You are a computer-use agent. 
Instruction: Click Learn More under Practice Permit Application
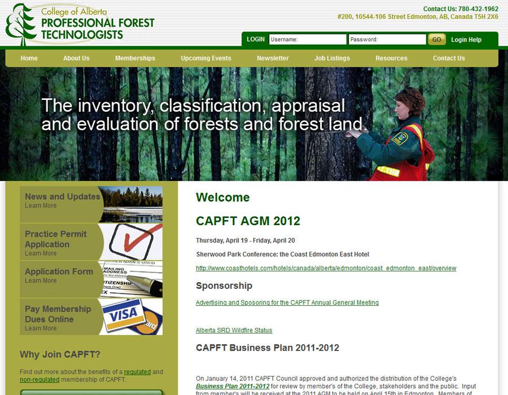[x=41, y=253]
